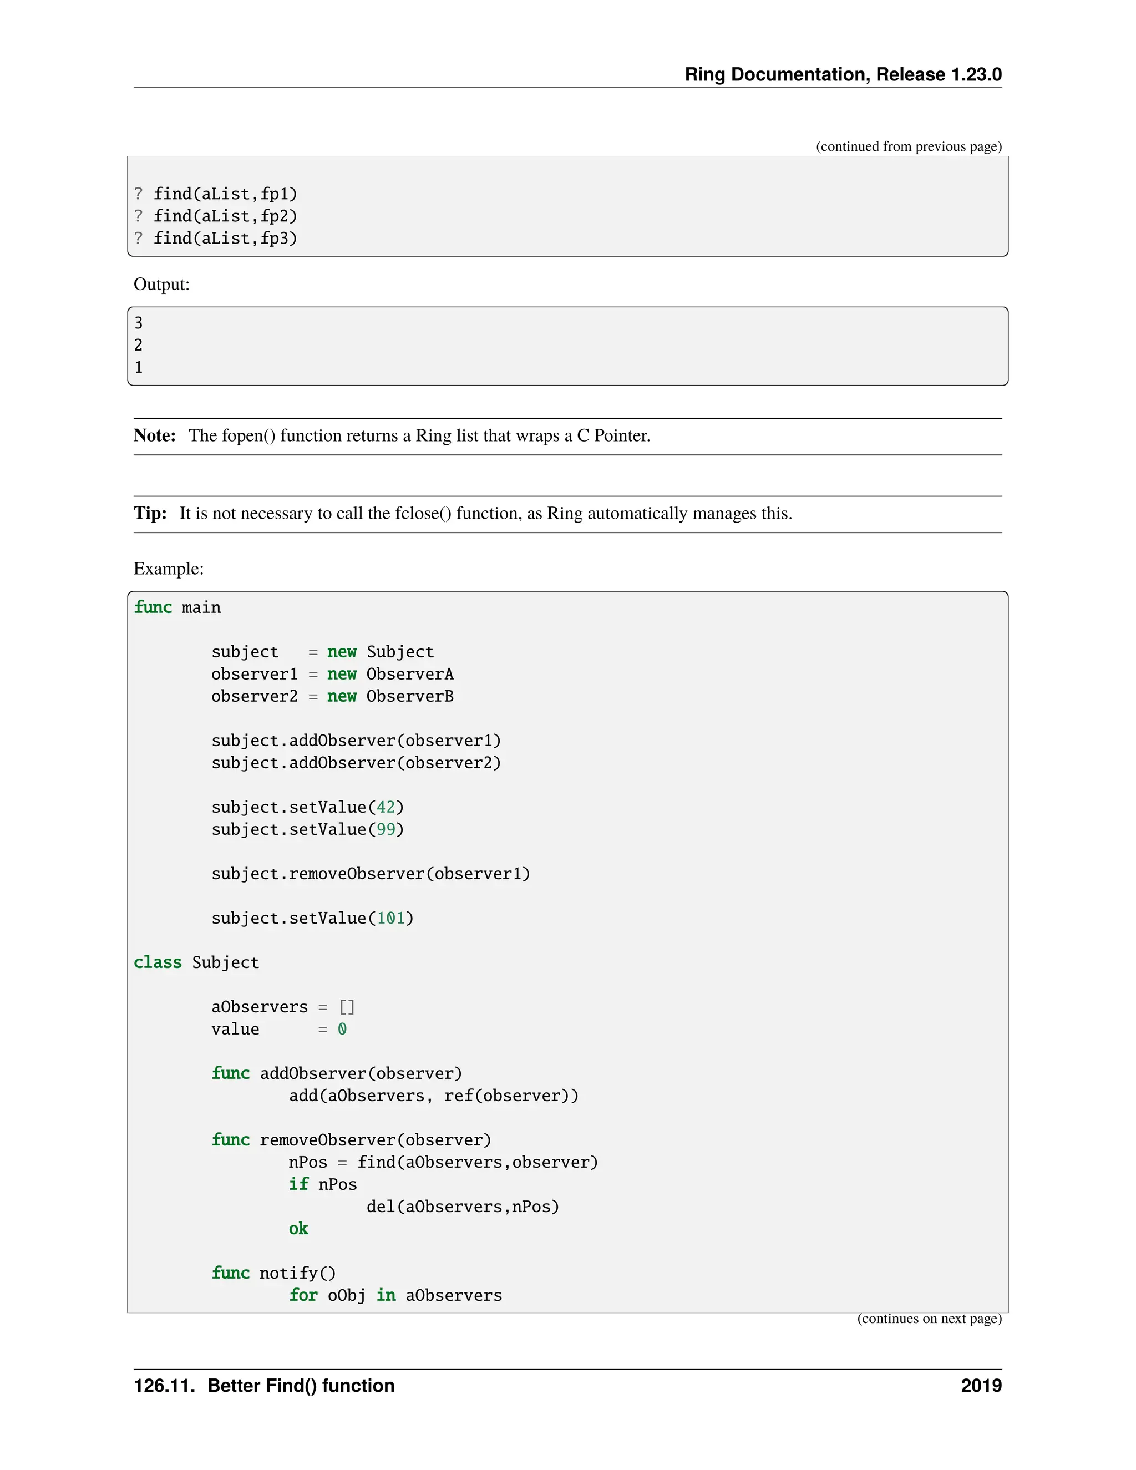Viewport: 1136px width, 1470px height.
Task: Click the 'func main' code line
Action: [177, 607]
